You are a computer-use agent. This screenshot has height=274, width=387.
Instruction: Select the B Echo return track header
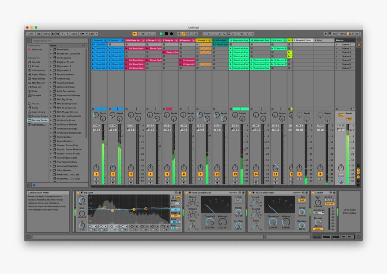coord(324,40)
